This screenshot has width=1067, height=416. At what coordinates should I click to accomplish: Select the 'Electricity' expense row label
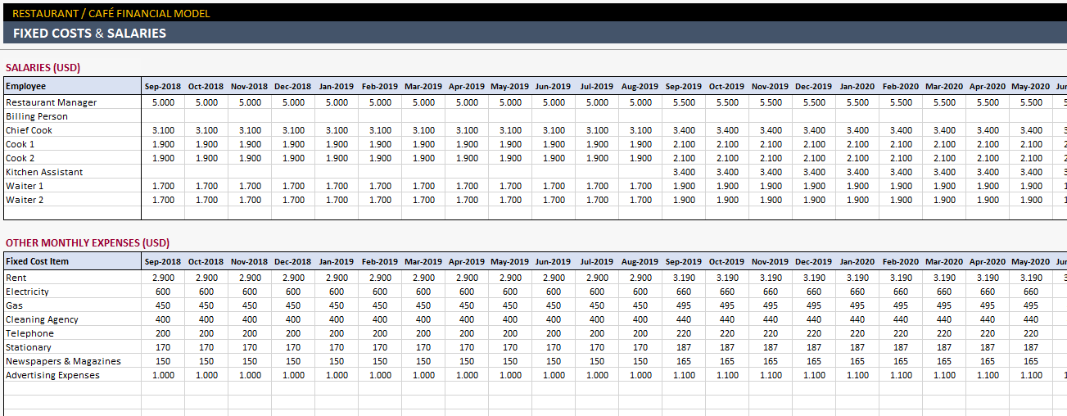coord(27,292)
